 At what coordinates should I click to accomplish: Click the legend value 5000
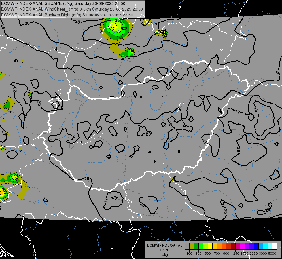point(272,254)
